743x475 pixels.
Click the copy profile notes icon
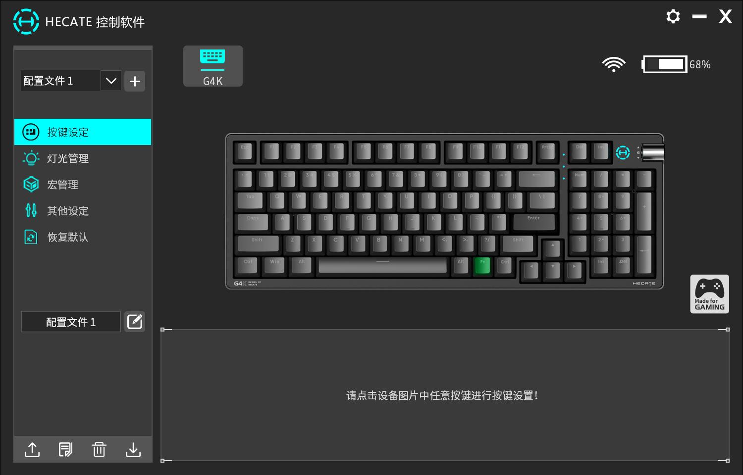tap(65, 449)
